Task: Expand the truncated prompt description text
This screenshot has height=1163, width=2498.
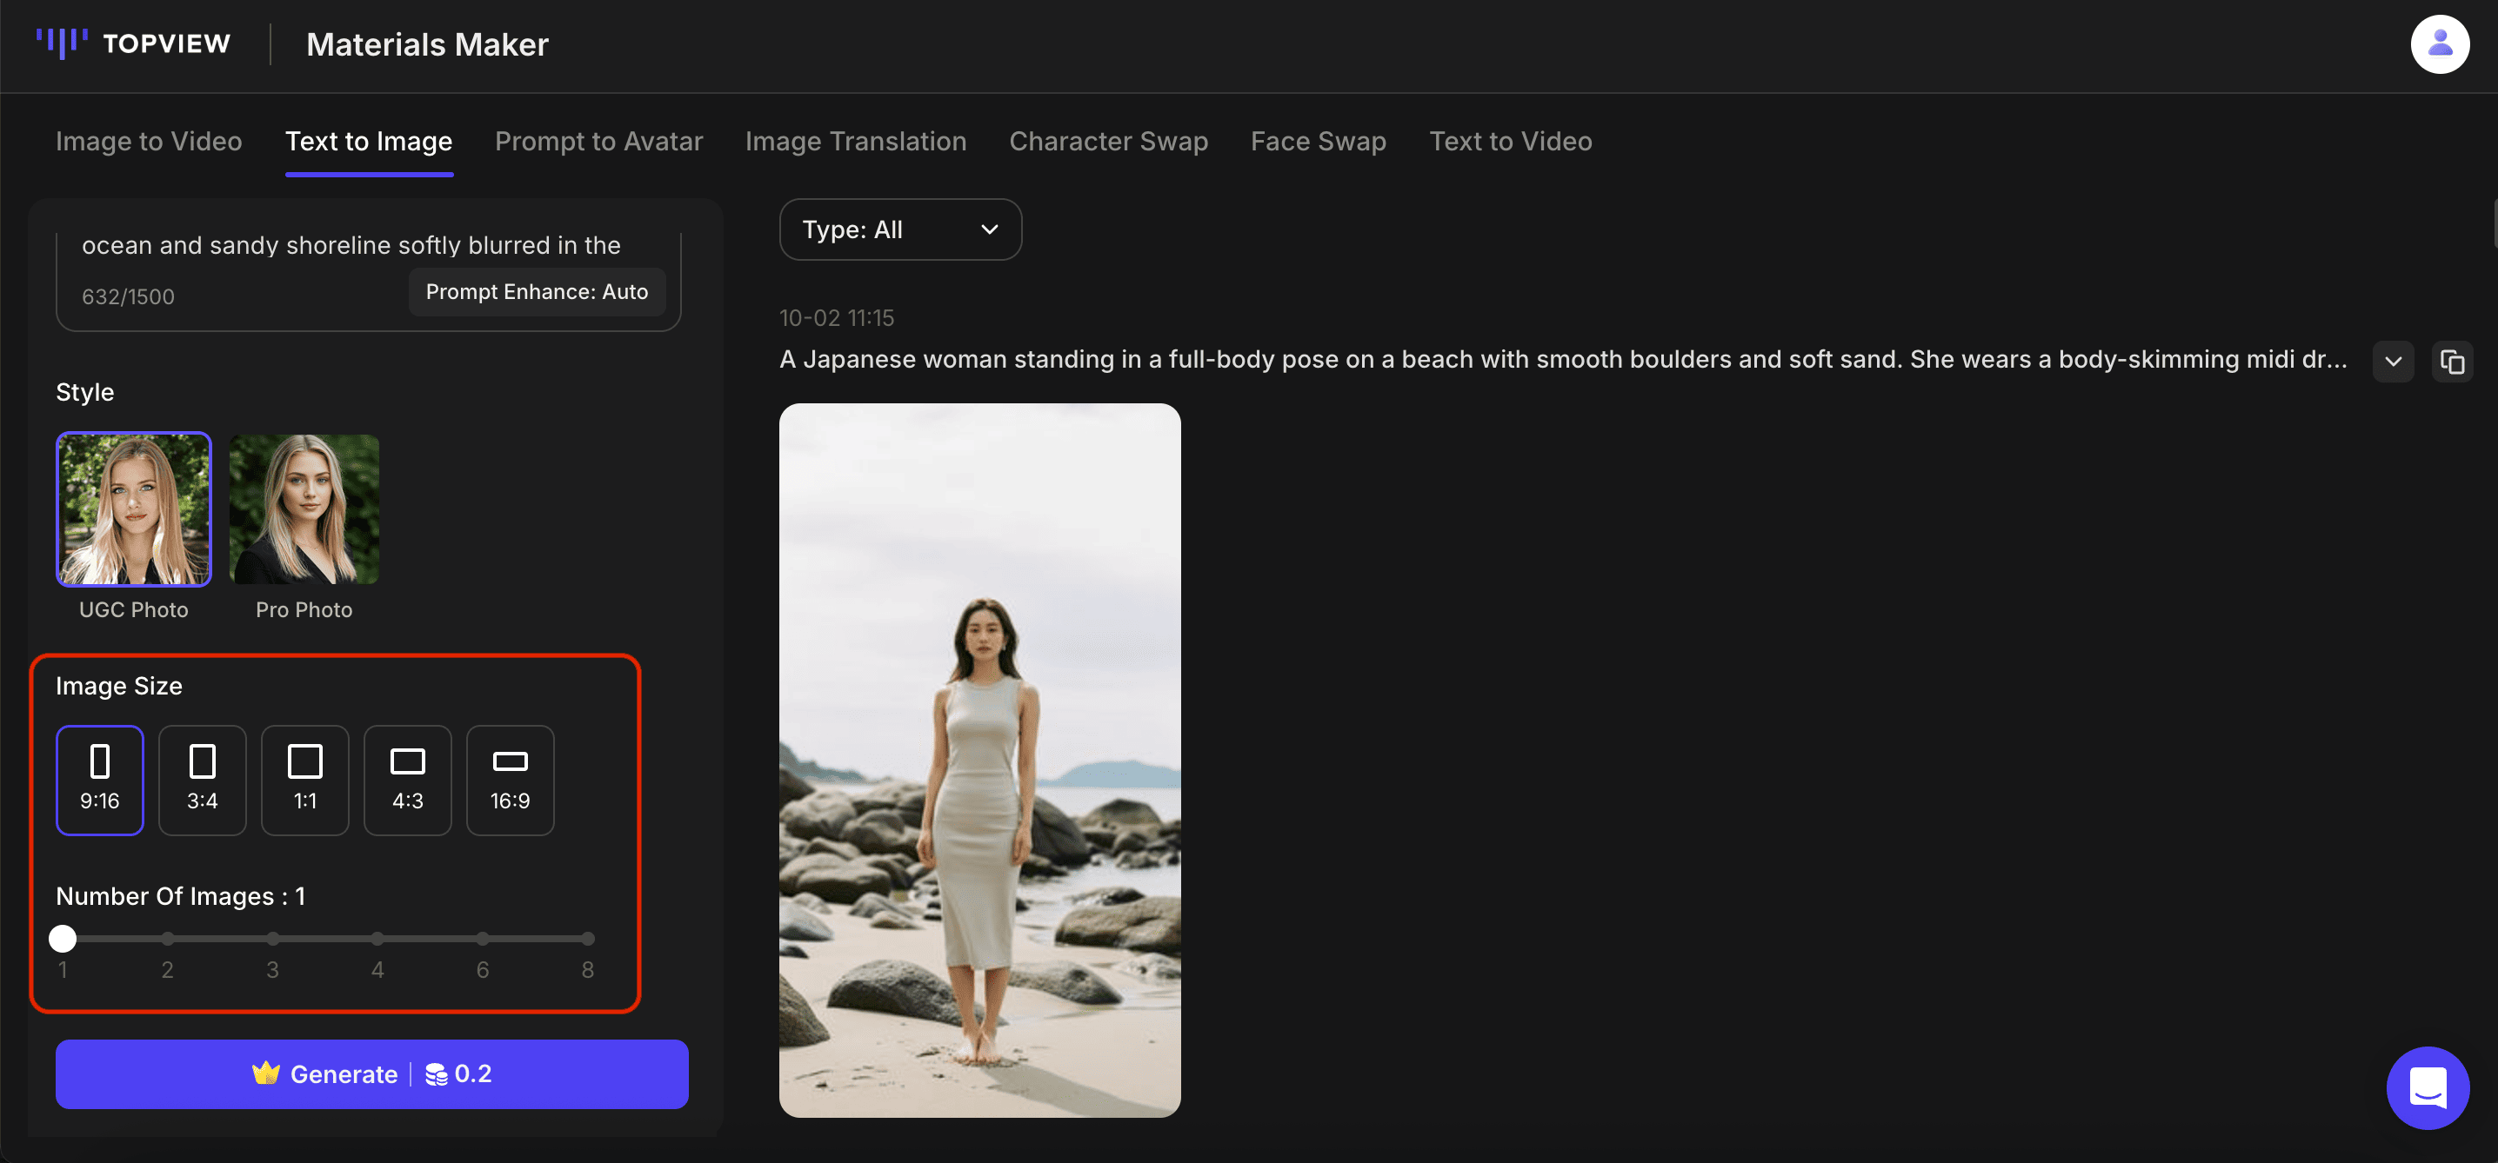Action: [2394, 362]
